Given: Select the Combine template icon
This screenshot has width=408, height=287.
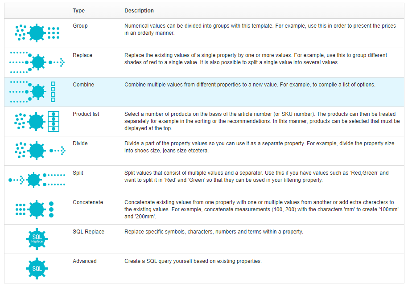Looking at the screenshot, I should tap(37, 92).
